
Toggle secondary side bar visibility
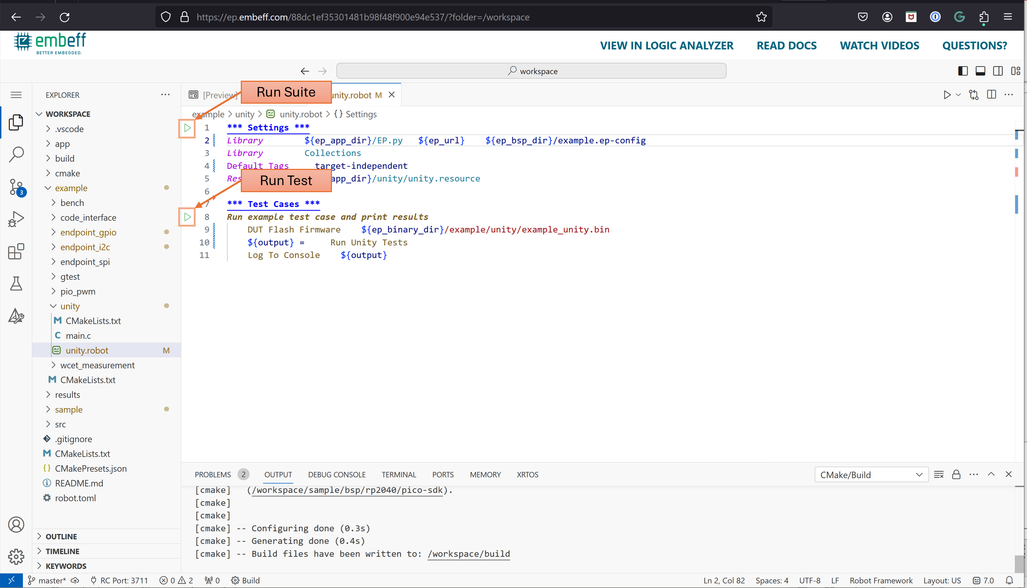click(998, 71)
